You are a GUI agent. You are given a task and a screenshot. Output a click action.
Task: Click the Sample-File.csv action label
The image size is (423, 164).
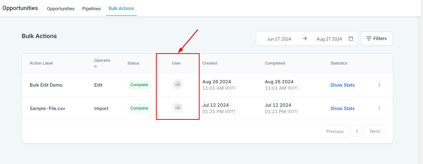pyautogui.click(x=47, y=108)
